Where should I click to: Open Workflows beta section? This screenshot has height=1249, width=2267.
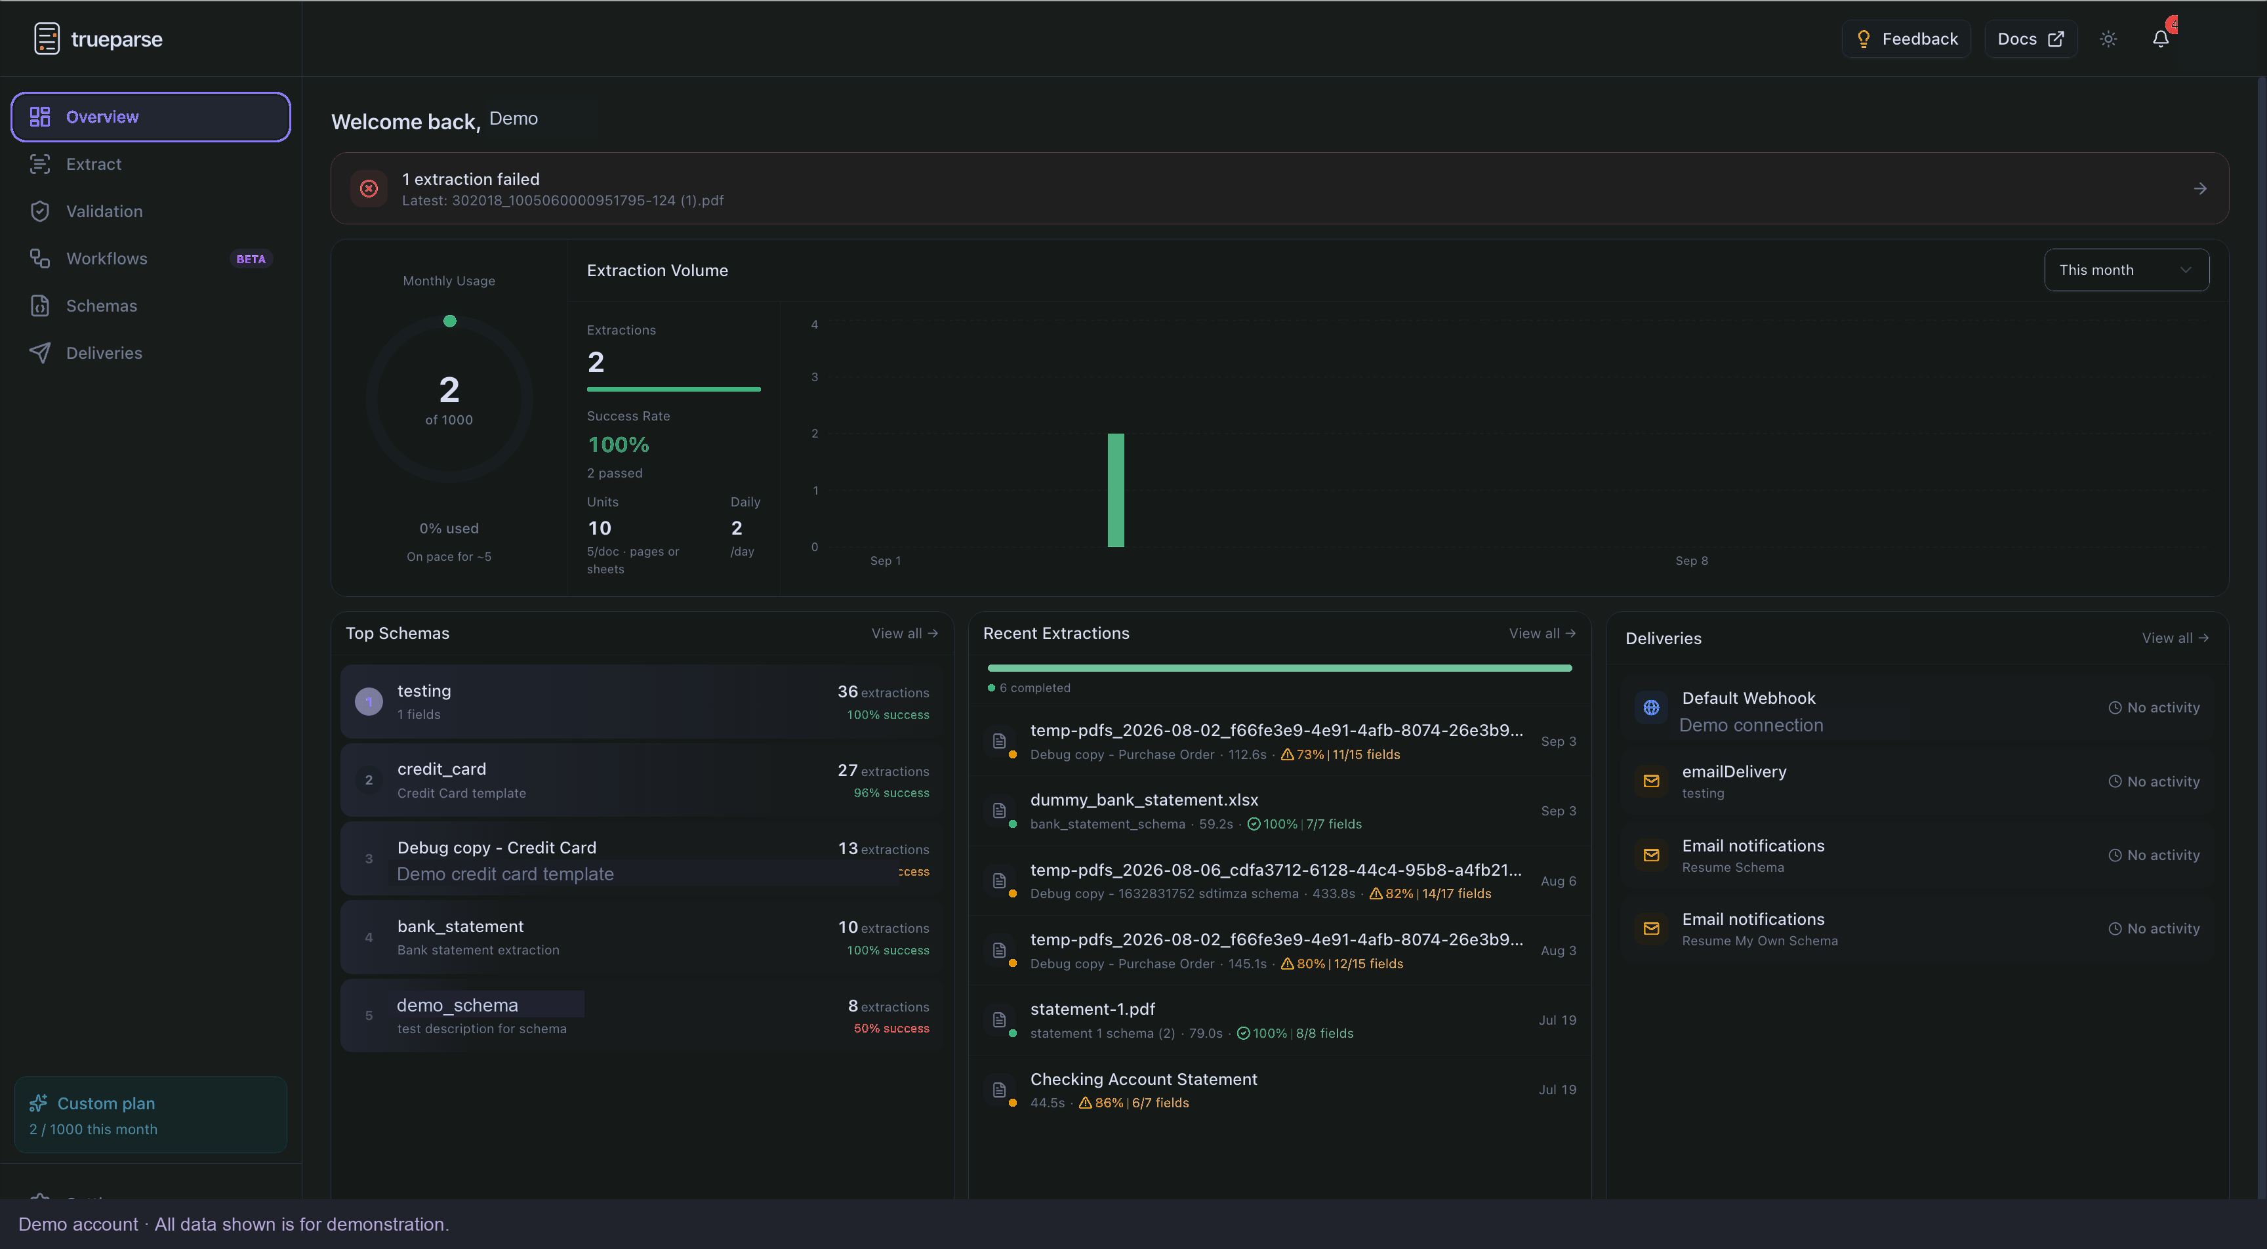[x=150, y=258]
